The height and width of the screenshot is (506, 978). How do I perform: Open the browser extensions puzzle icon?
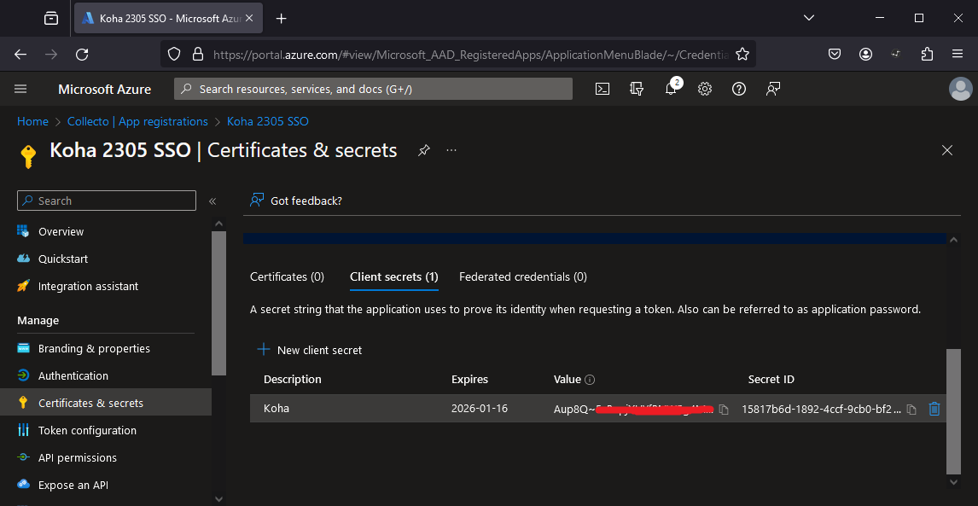click(x=927, y=55)
